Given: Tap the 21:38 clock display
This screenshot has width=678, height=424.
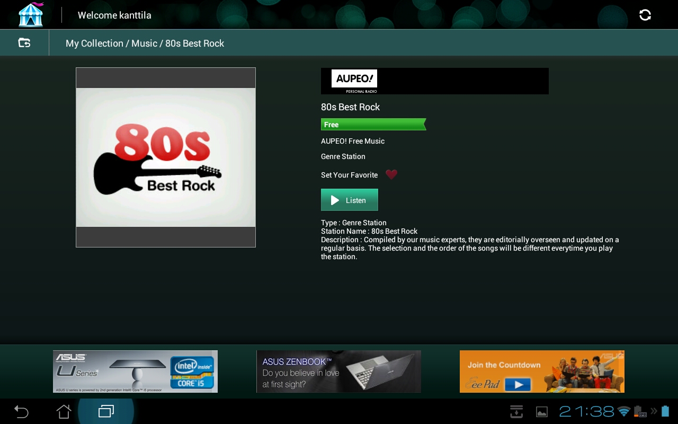Looking at the screenshot, I should click(586, 411).
